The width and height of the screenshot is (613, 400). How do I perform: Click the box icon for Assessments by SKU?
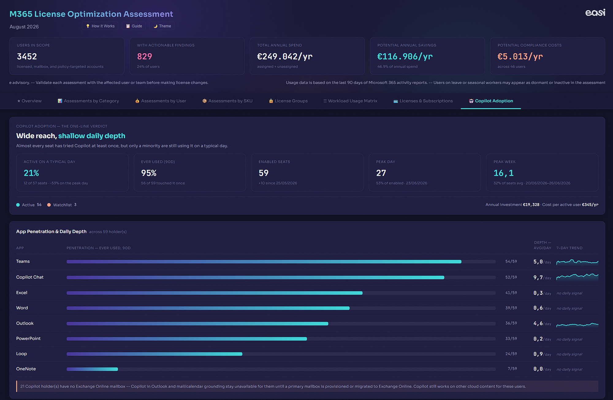(x=204, y=101)
